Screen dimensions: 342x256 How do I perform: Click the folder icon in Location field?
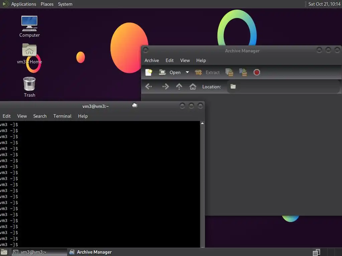tap(233, 87)
